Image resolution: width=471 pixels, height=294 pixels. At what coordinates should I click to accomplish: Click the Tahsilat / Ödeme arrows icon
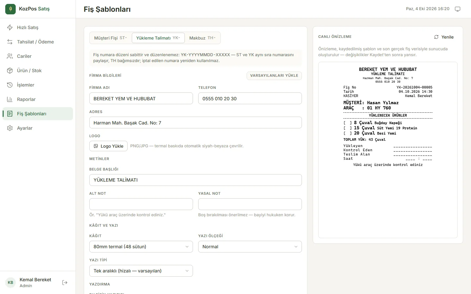click(10, 42)
